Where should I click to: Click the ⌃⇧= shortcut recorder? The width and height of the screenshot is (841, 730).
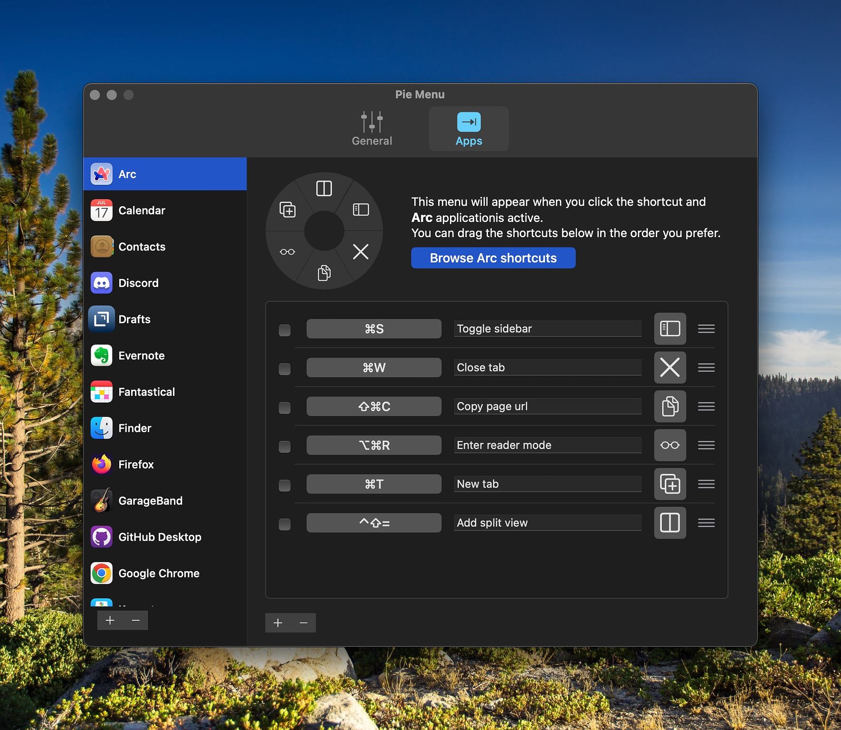pos(374,523)
